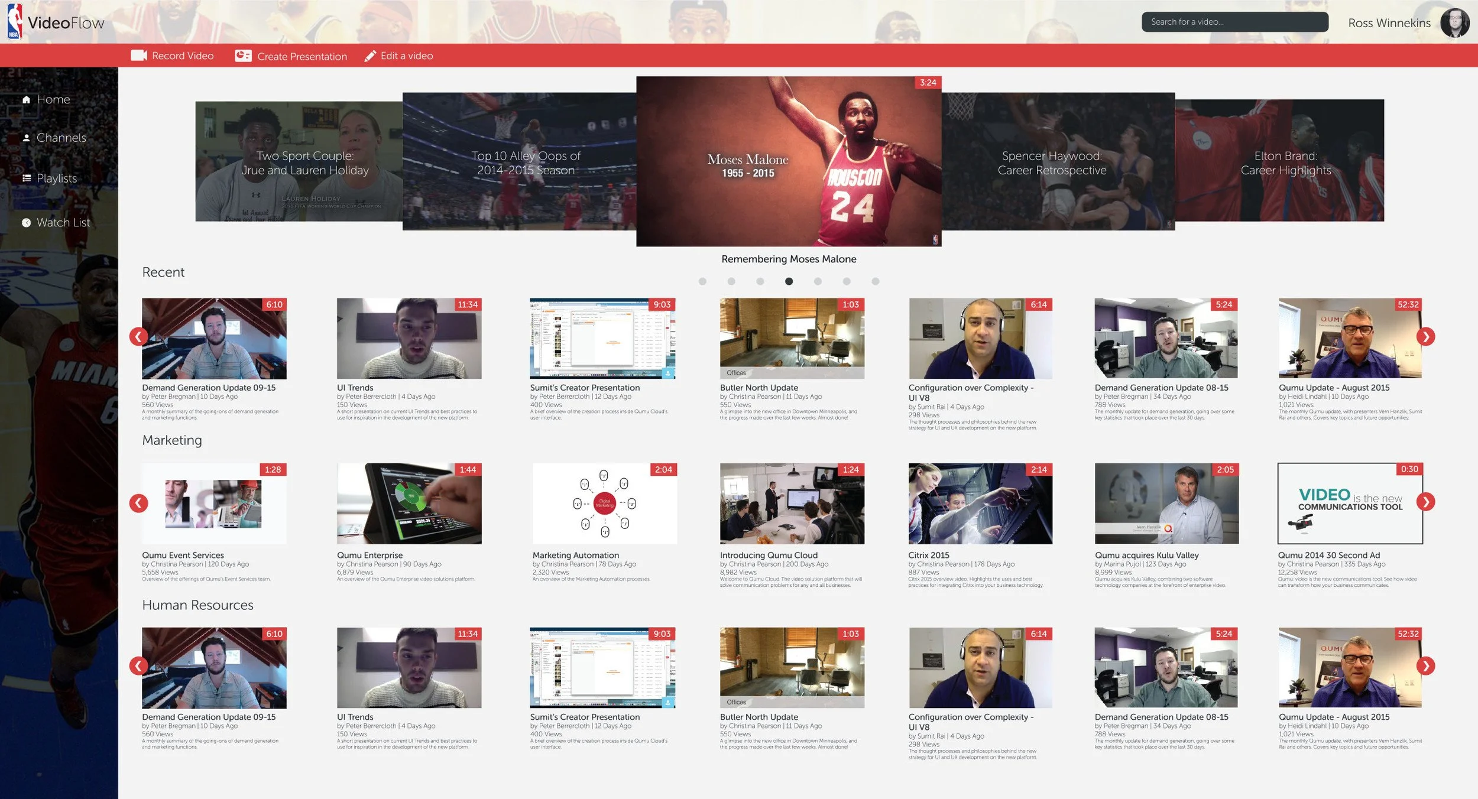Screen dimensions: 1478x799
Task: Select the last carousel indicator dot
Action: (875, 281)
